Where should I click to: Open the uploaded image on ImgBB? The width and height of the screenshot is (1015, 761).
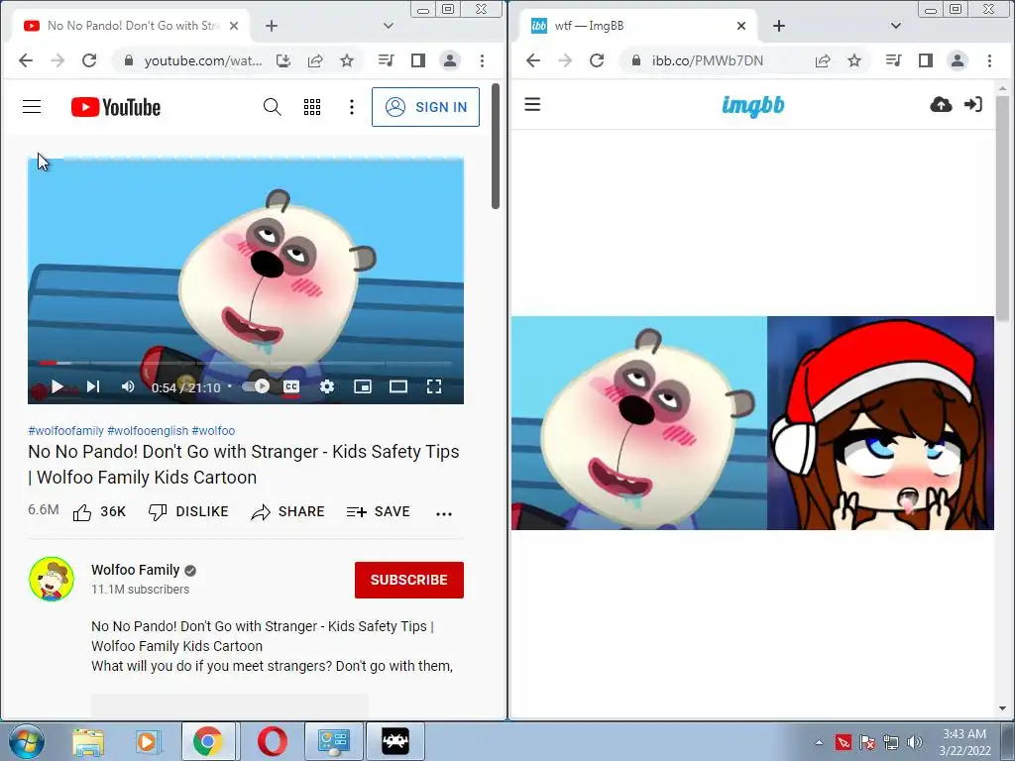(x=752, y=422)
